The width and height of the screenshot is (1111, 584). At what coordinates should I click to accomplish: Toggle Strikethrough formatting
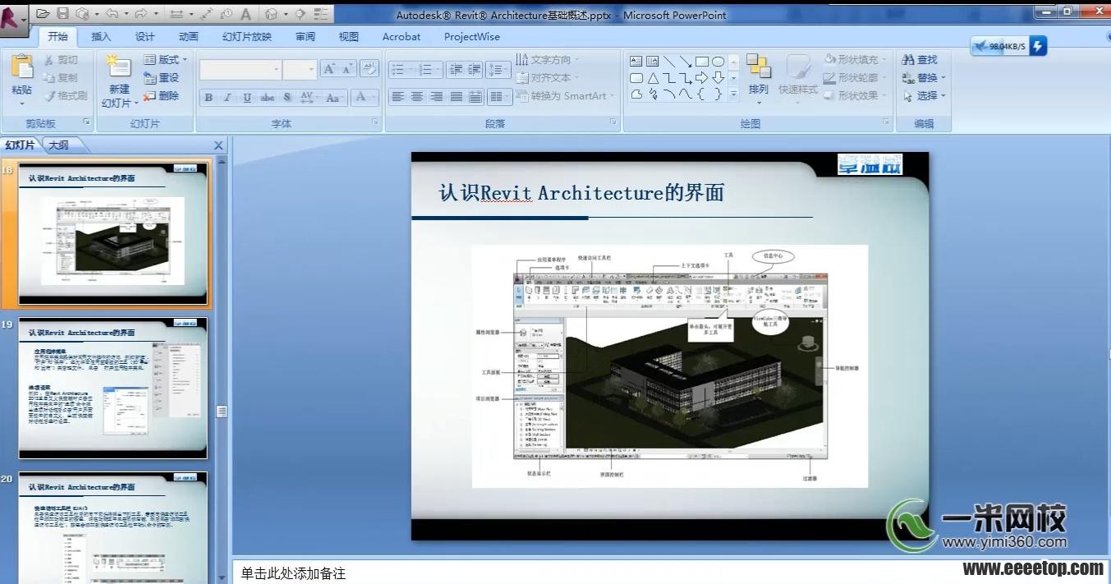click(267, 98)
